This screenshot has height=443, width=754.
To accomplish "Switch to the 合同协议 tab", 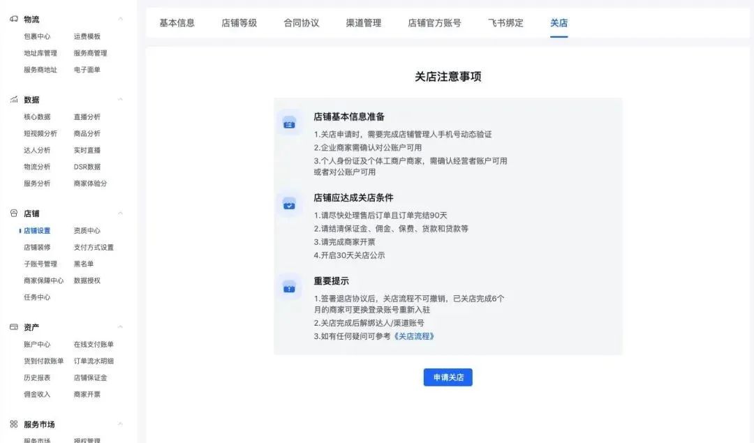I will (300, 22).
